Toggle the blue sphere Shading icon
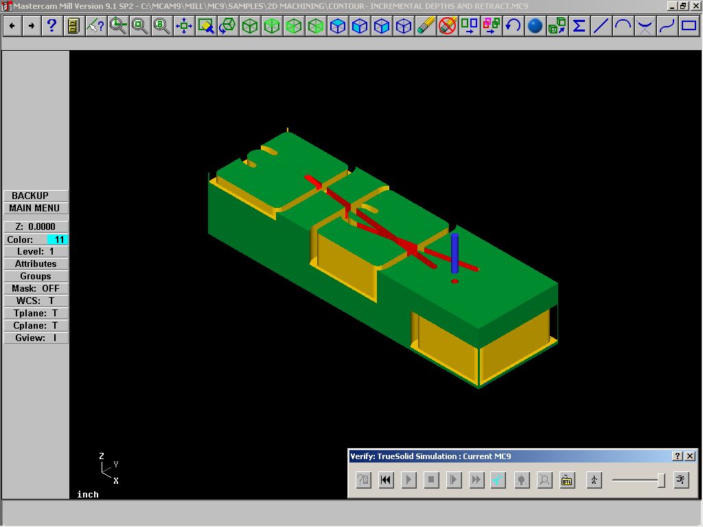This screenshot has height=527, width=703. tap(535, 26)
